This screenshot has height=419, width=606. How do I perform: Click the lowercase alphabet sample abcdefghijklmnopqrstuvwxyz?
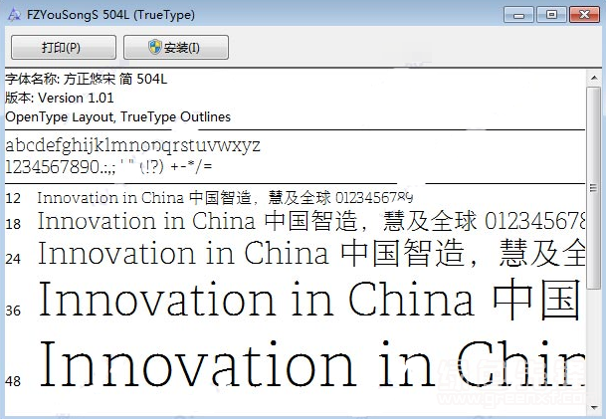[x=132, y=145]
